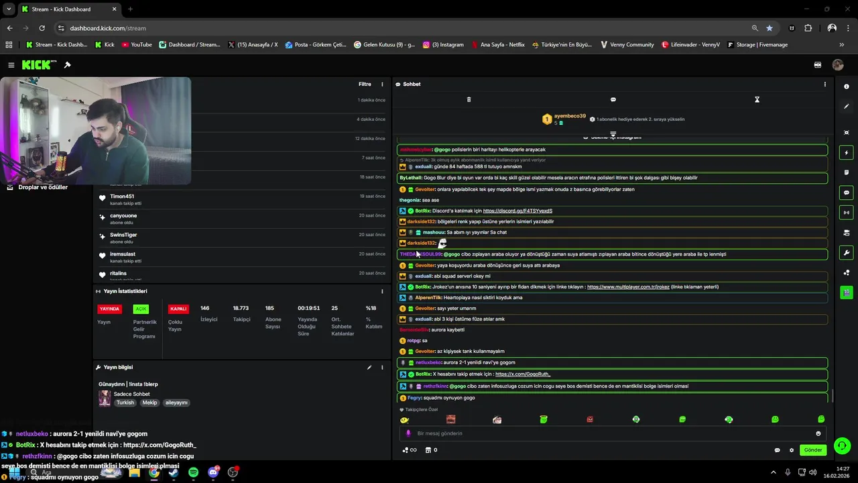Click the green headset support button
The width and height of the screenshot is (858, 483).
coord(842,446)
